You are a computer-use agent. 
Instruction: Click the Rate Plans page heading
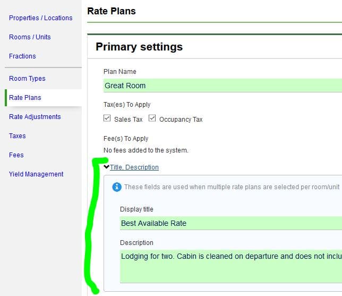[111, 11]
